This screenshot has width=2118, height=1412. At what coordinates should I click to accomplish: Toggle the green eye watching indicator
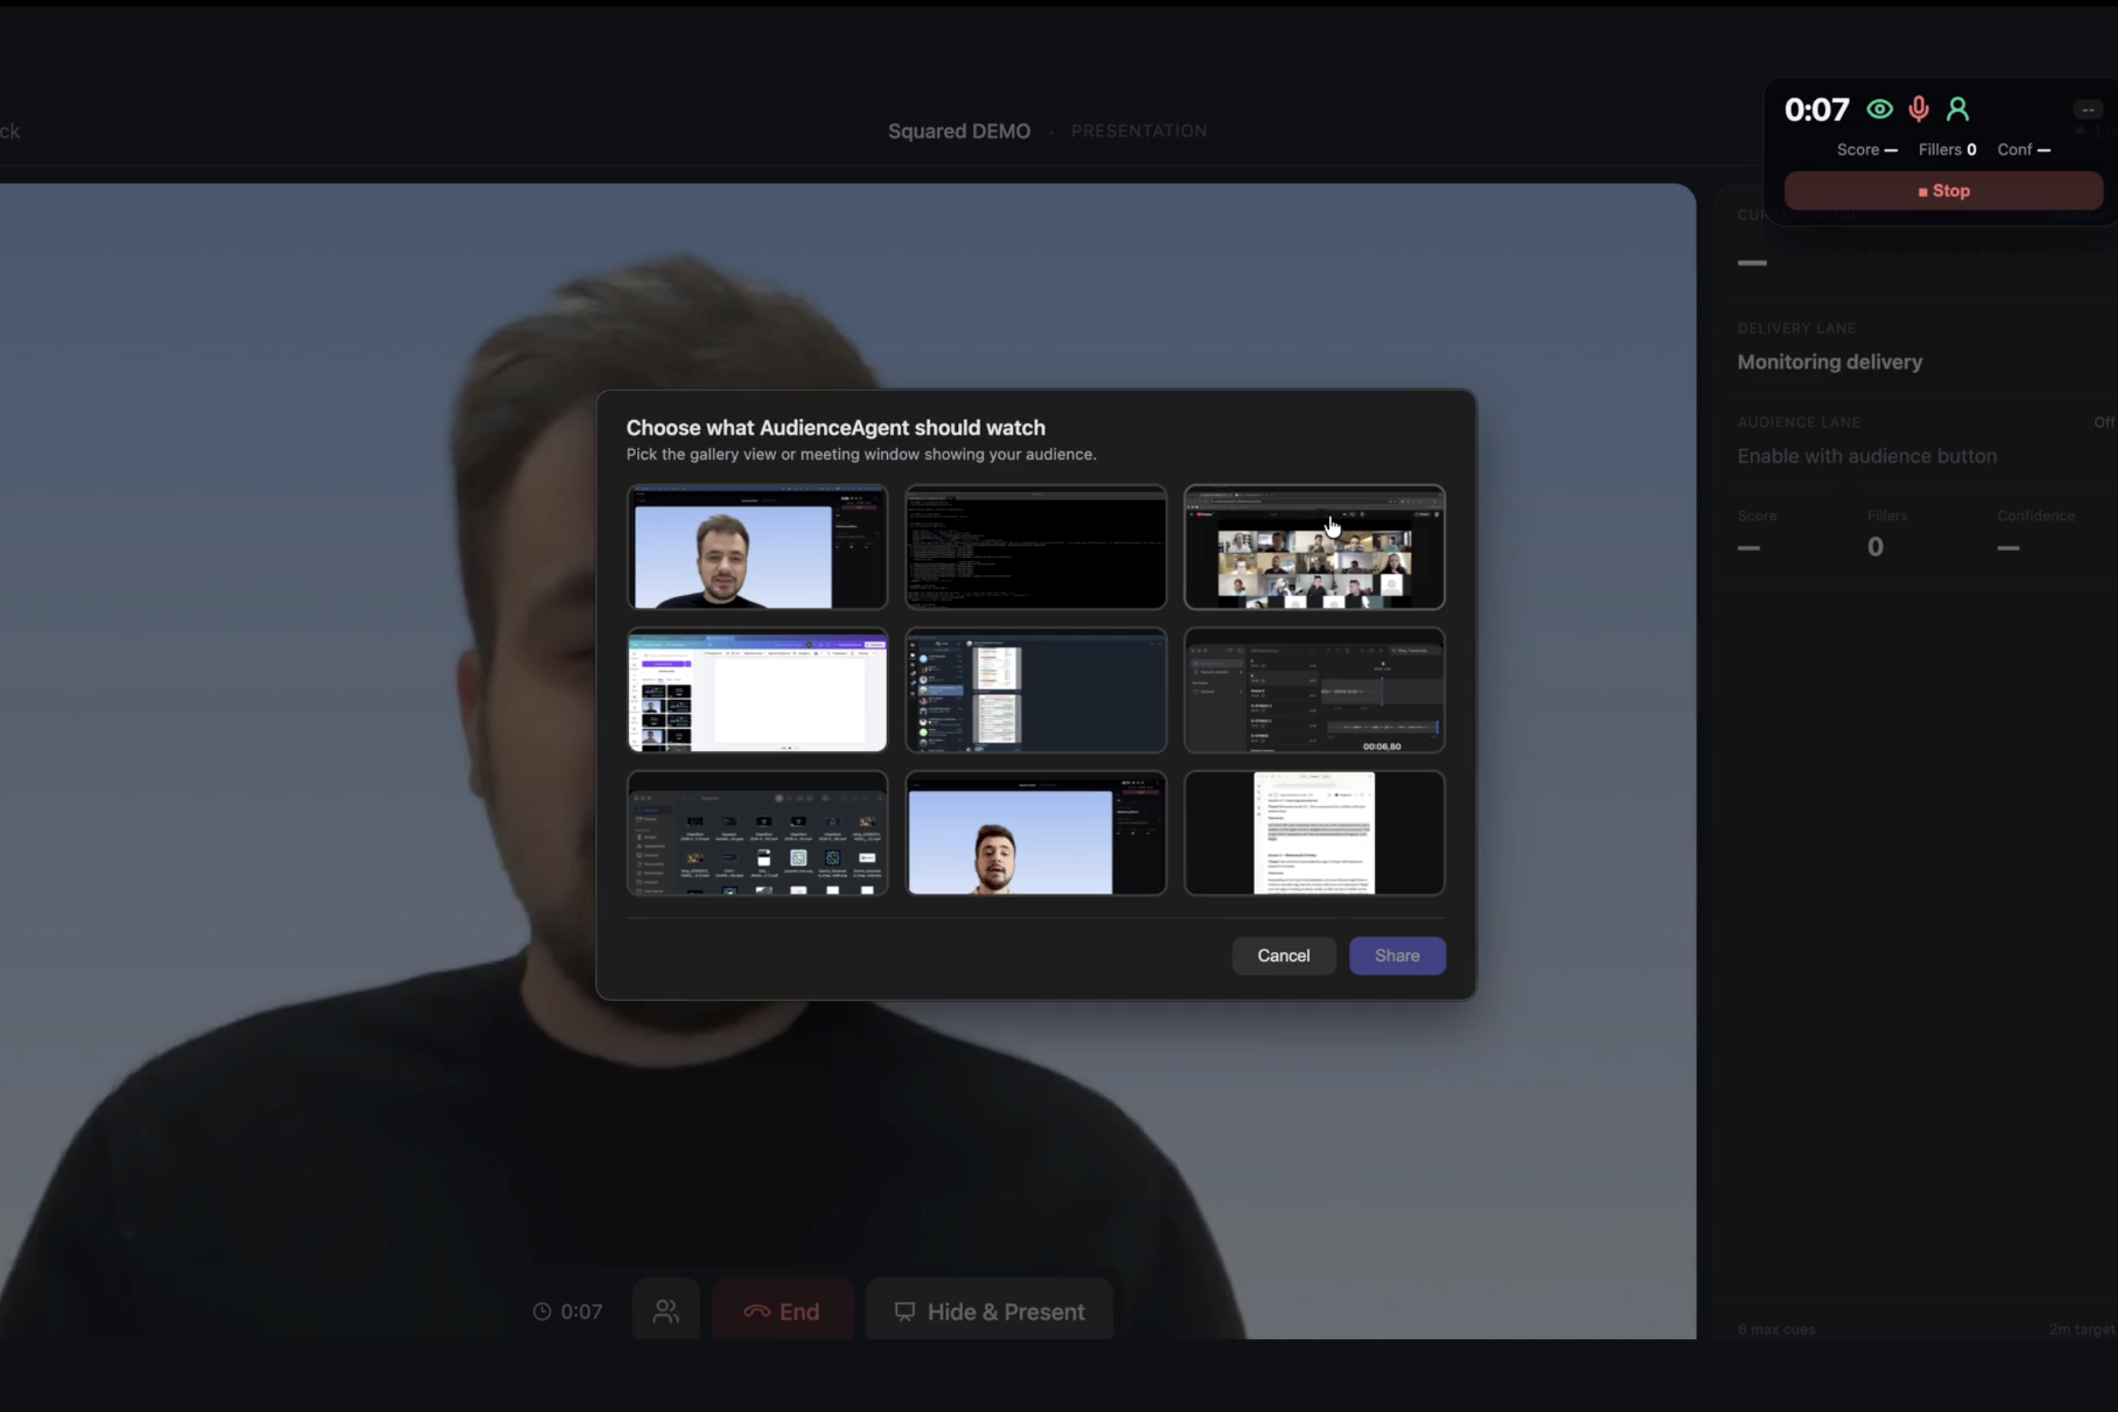pos(1879,109)
